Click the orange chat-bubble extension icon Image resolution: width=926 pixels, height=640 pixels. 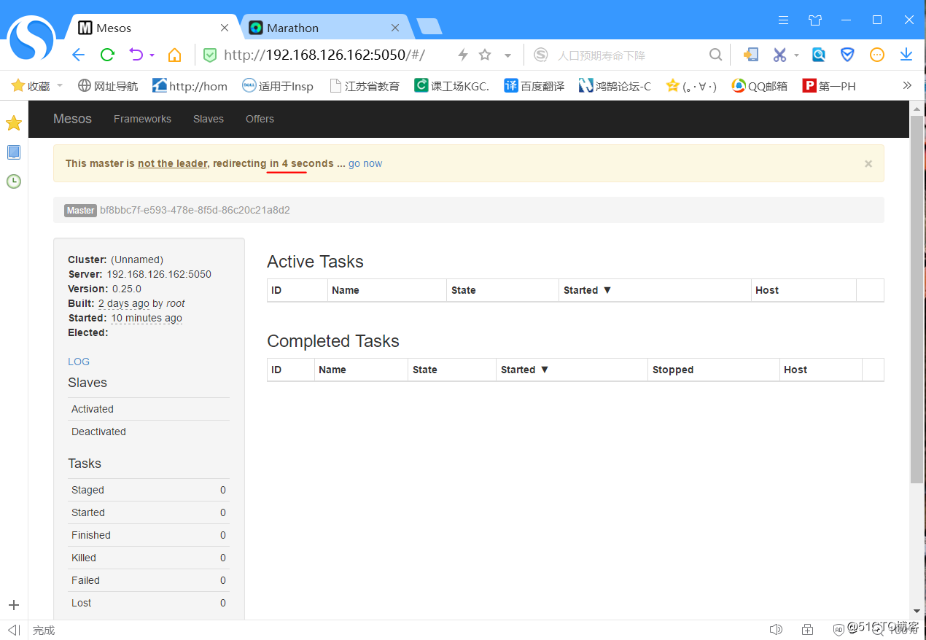click(x=877, y=55)
